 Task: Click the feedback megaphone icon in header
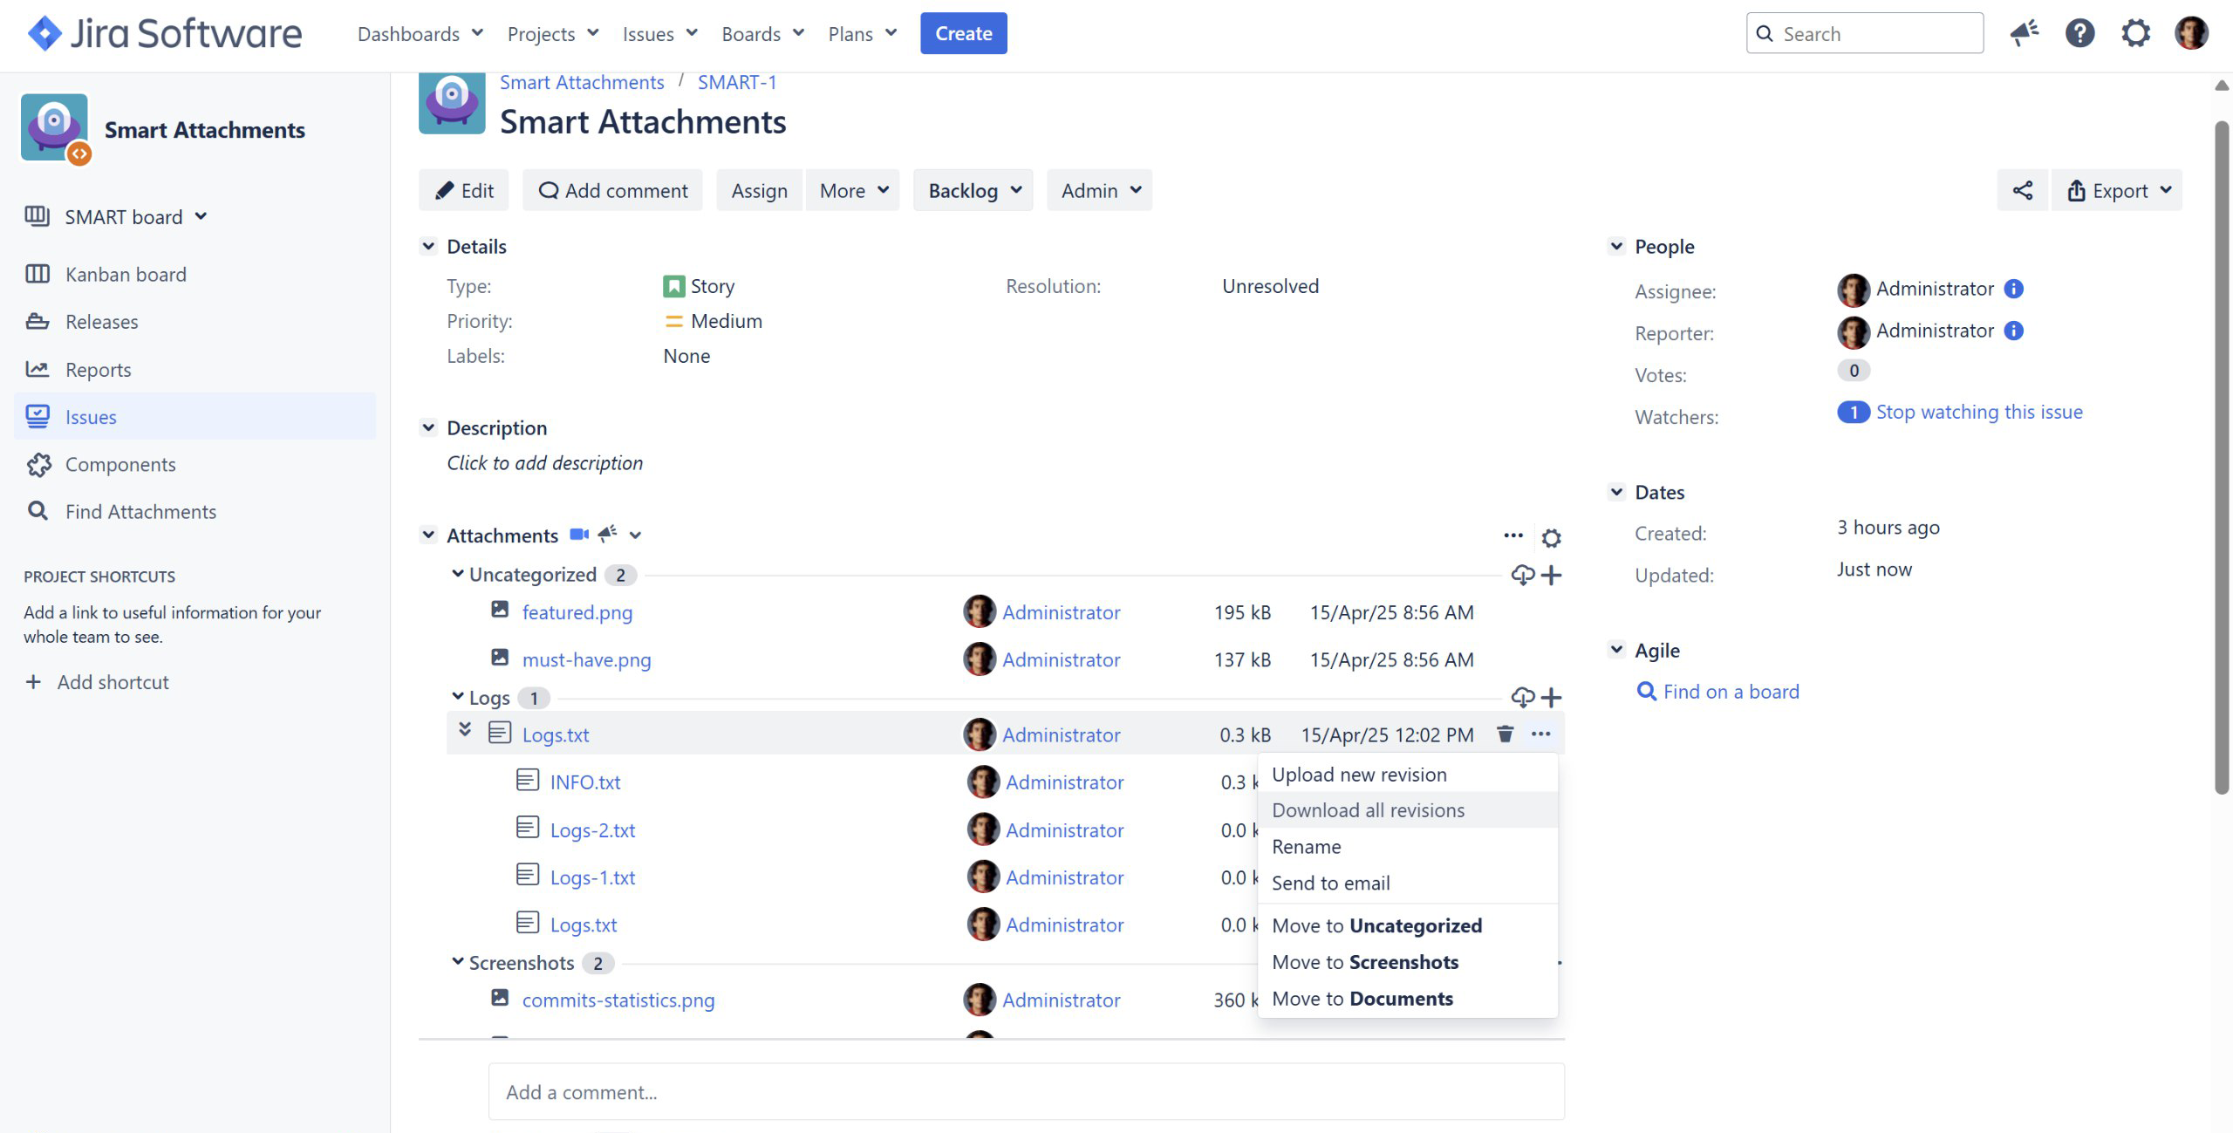(x=2024, y=33)
